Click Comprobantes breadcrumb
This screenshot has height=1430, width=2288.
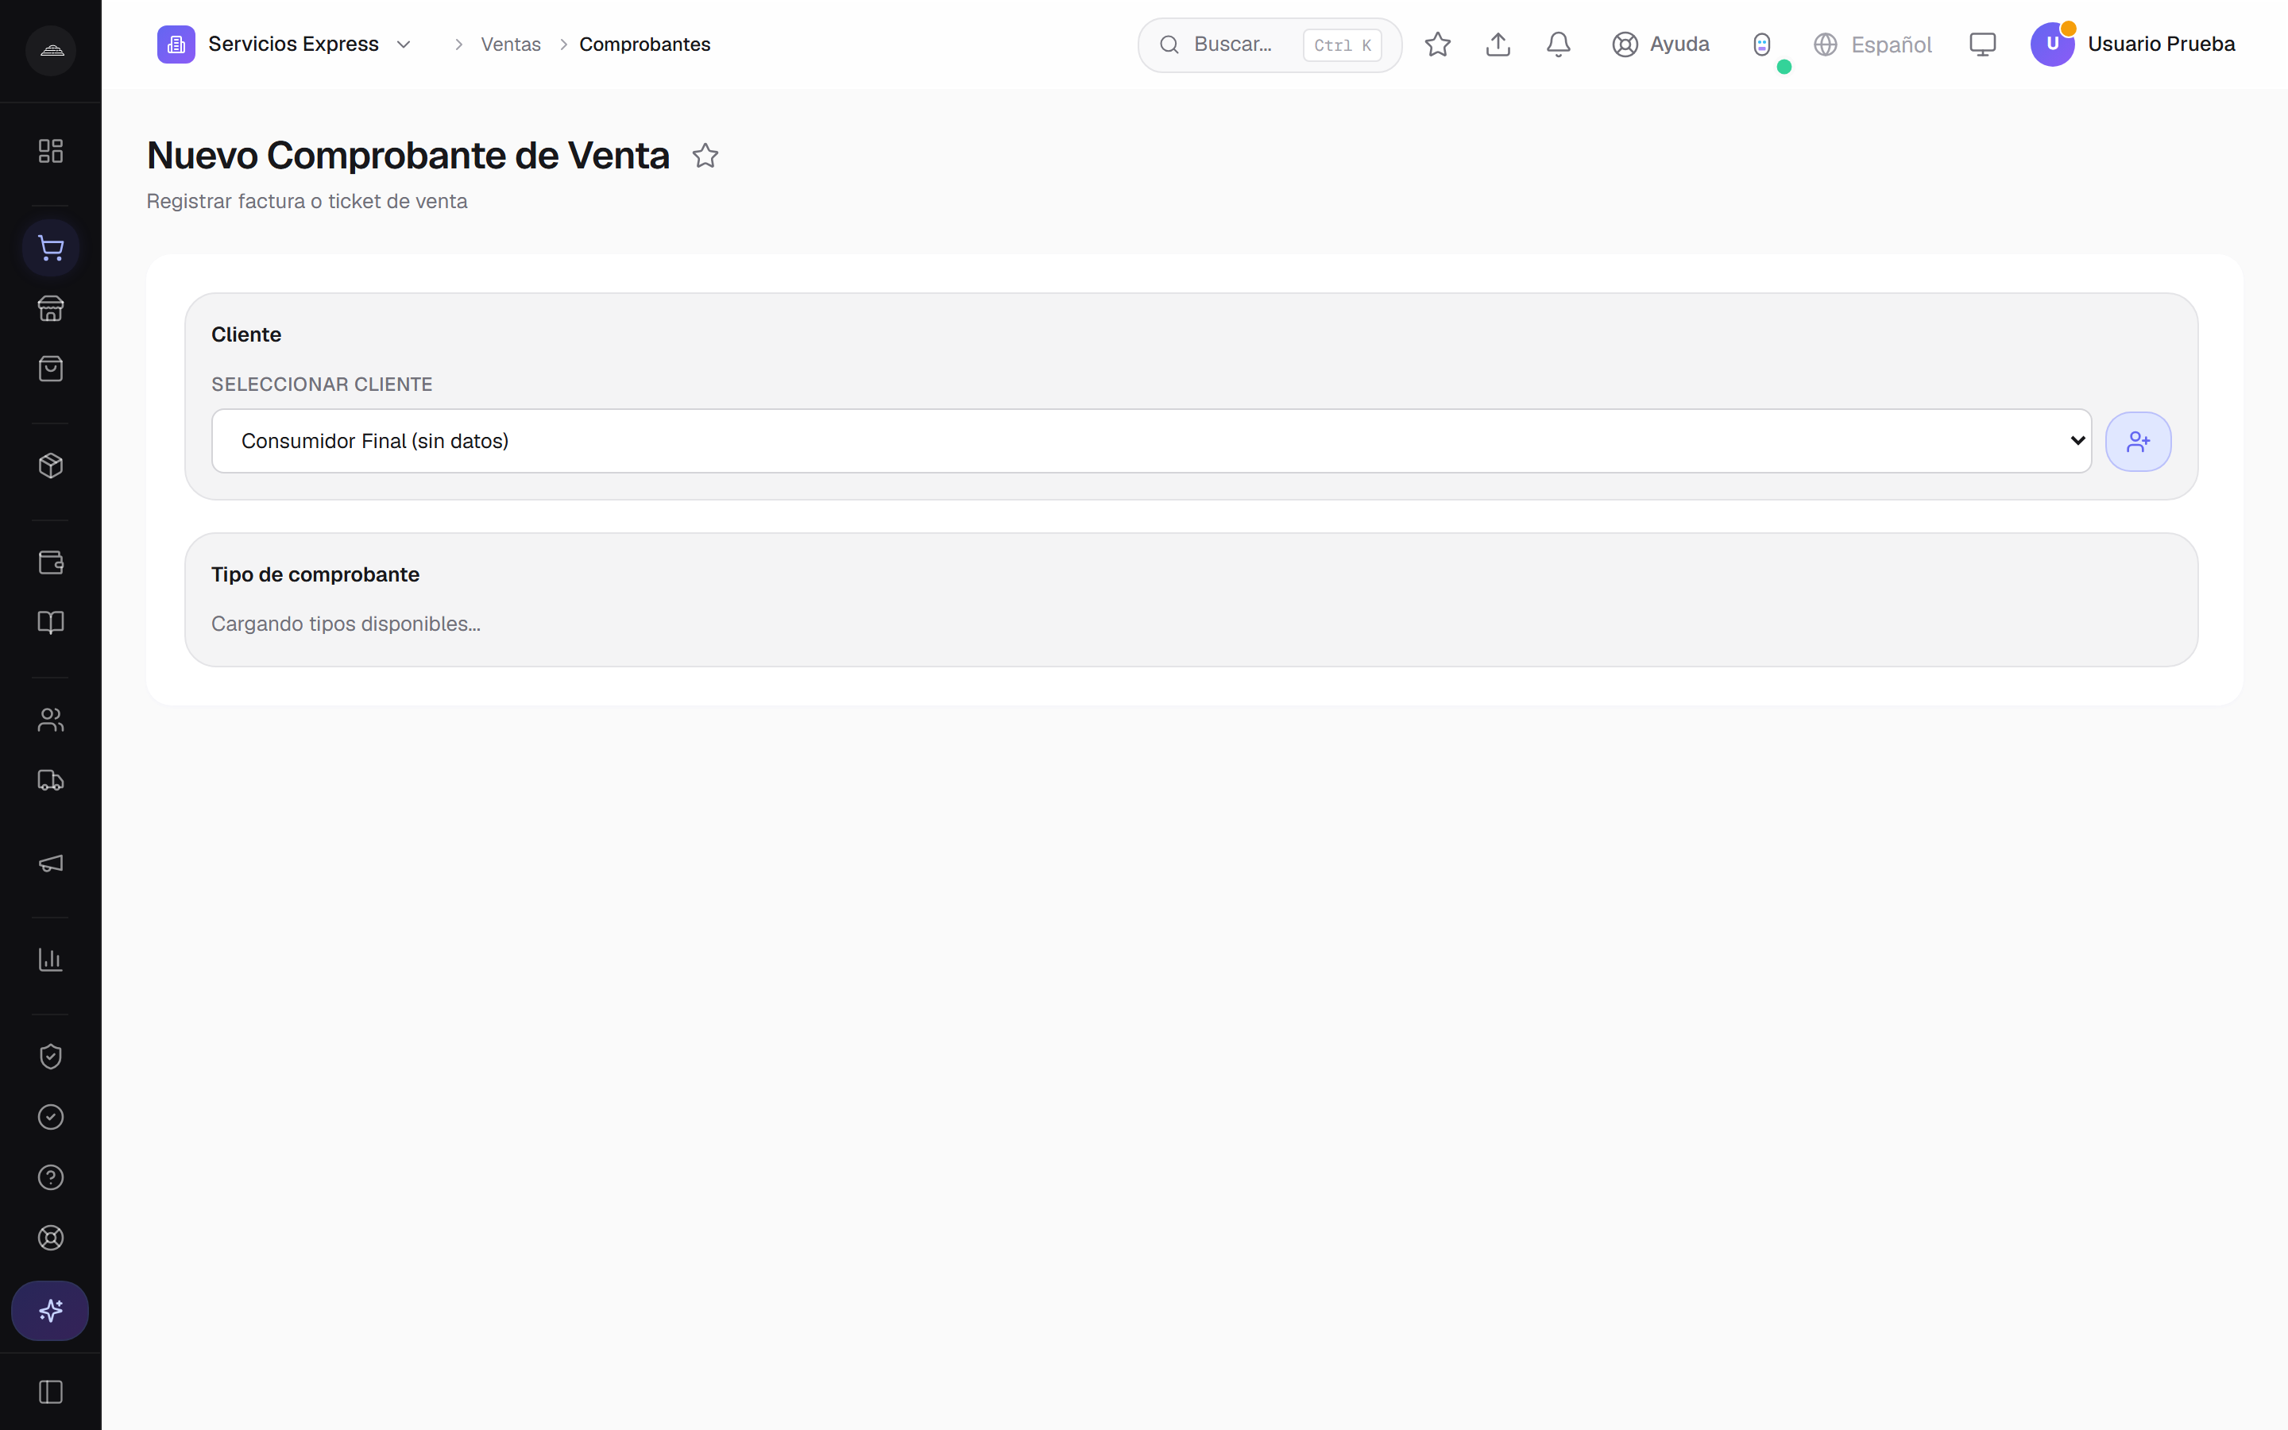point(645,44)
